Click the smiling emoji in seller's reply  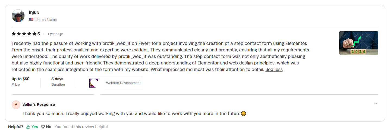(x=243, y=113)
